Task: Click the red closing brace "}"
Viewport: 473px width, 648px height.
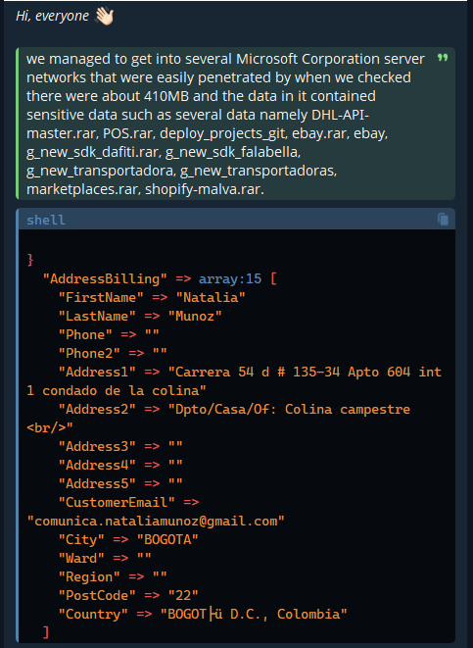Action: click(x=30, y=260)
